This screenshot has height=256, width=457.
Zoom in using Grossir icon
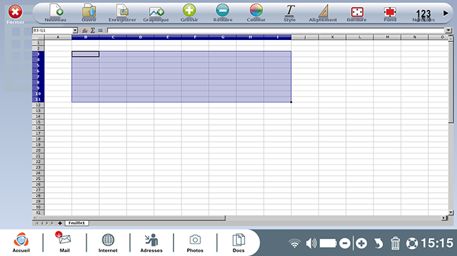click(189, 13)
